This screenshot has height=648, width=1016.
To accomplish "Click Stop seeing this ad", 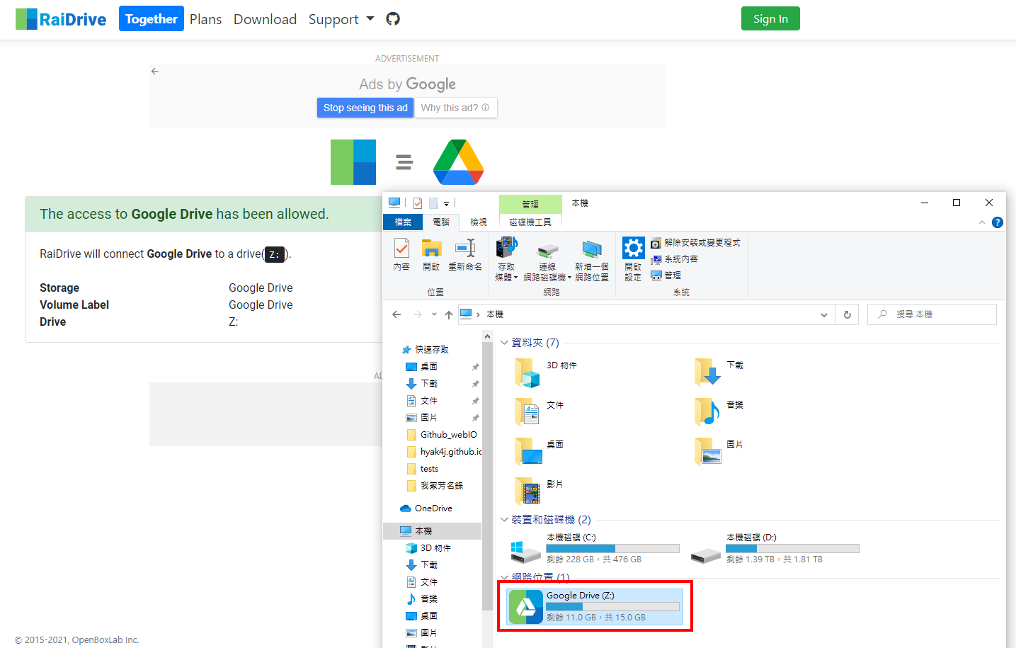I will [x=365, y=108].
